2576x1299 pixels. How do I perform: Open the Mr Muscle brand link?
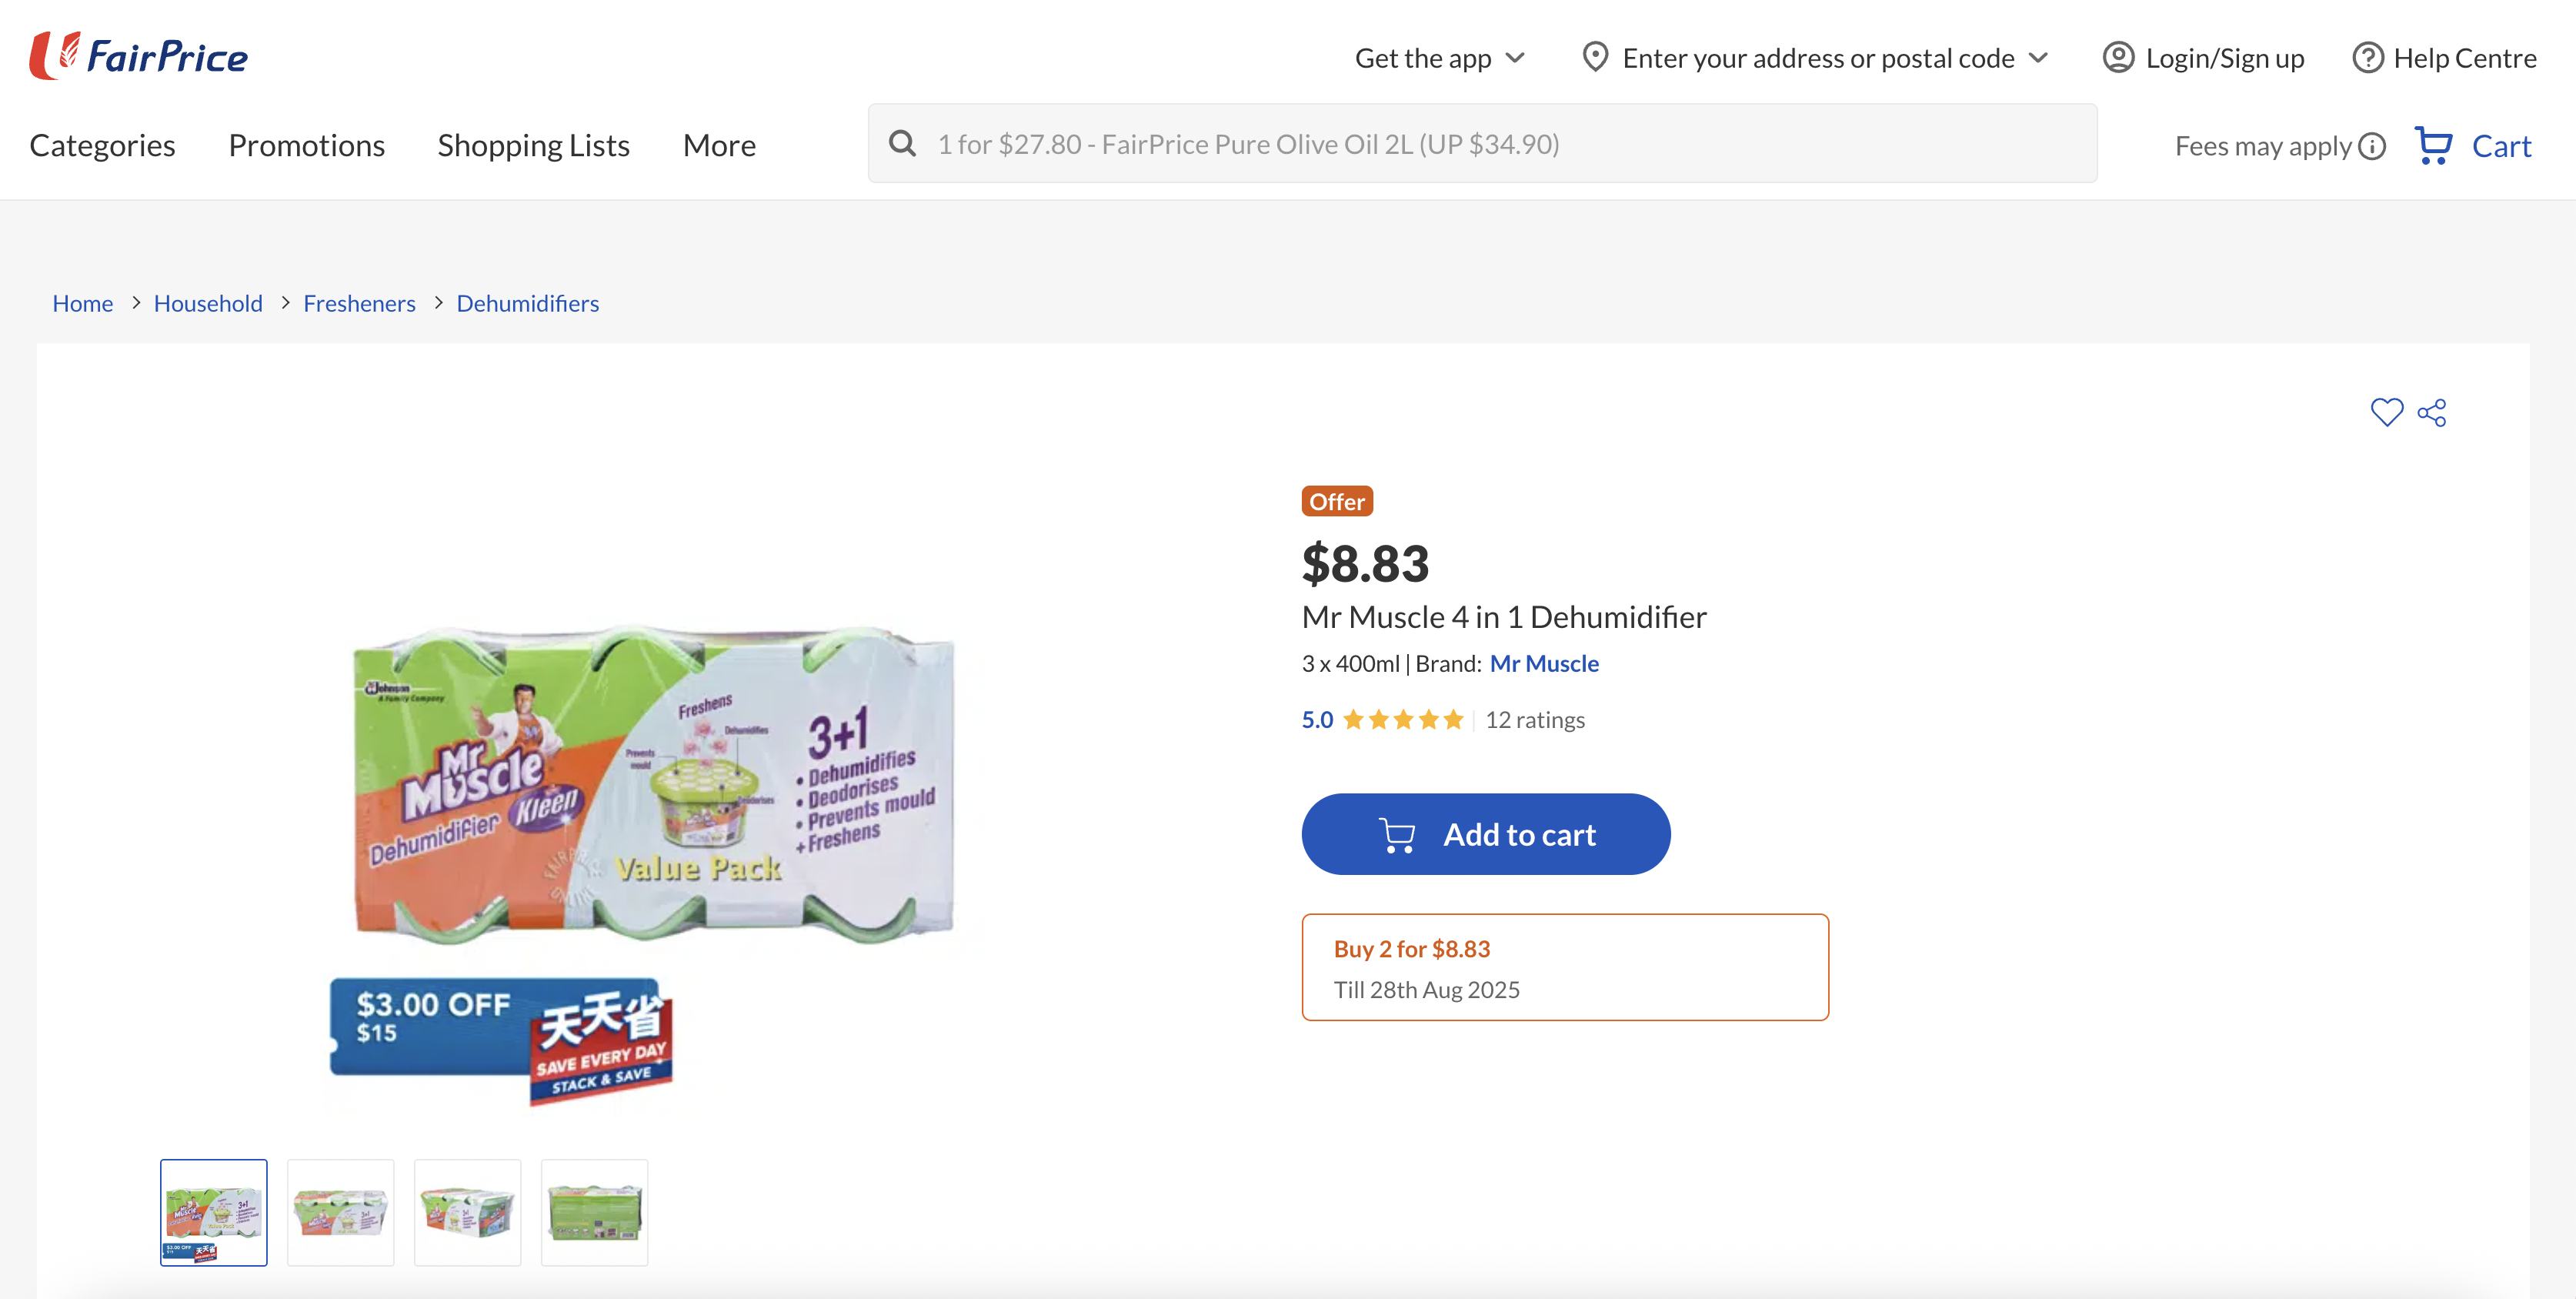click(x=1543, y=664)
